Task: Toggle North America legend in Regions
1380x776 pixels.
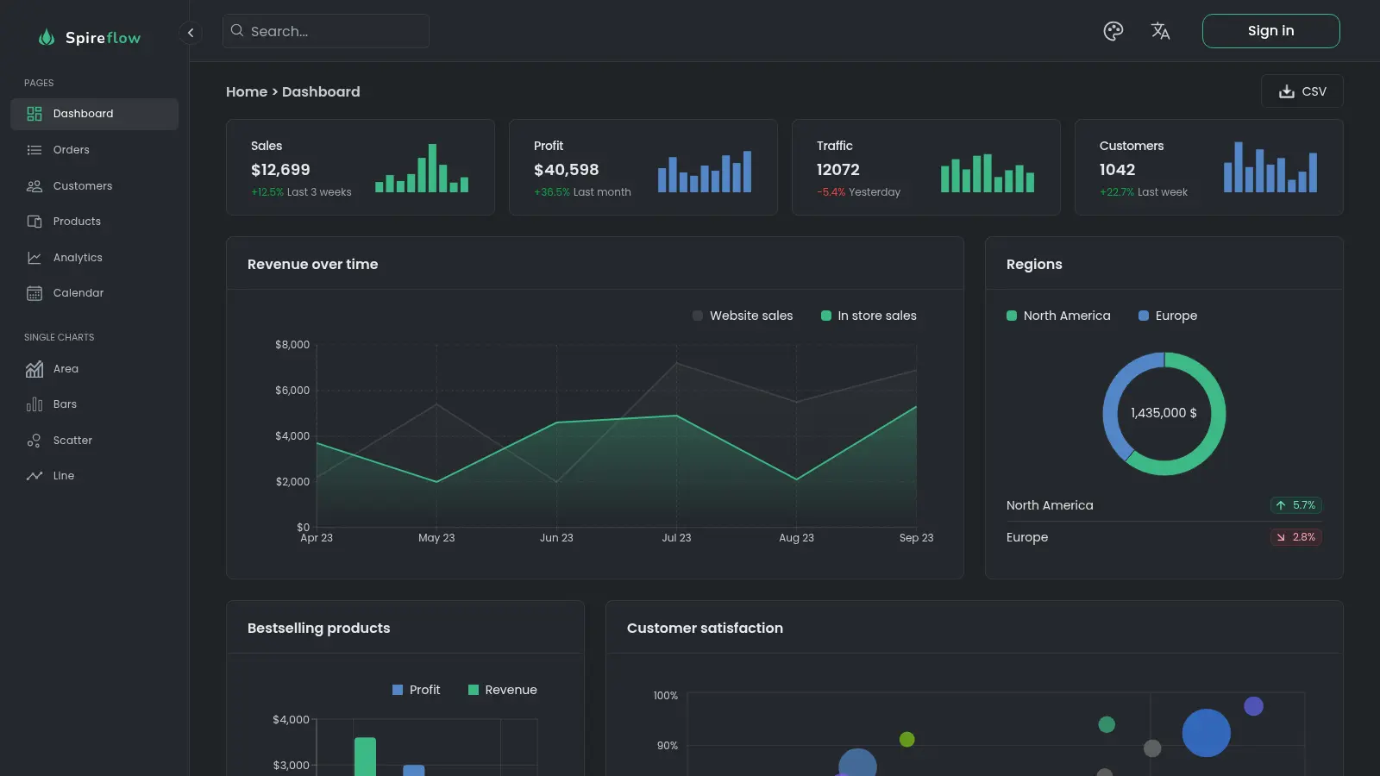Action: pos(1058,316)
